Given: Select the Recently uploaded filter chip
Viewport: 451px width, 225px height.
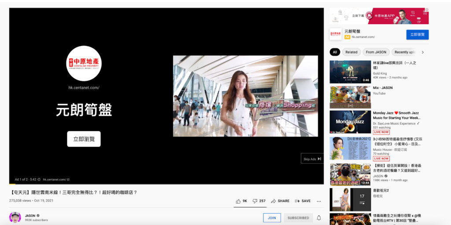Looking at the screenshot, I should 405,52.
